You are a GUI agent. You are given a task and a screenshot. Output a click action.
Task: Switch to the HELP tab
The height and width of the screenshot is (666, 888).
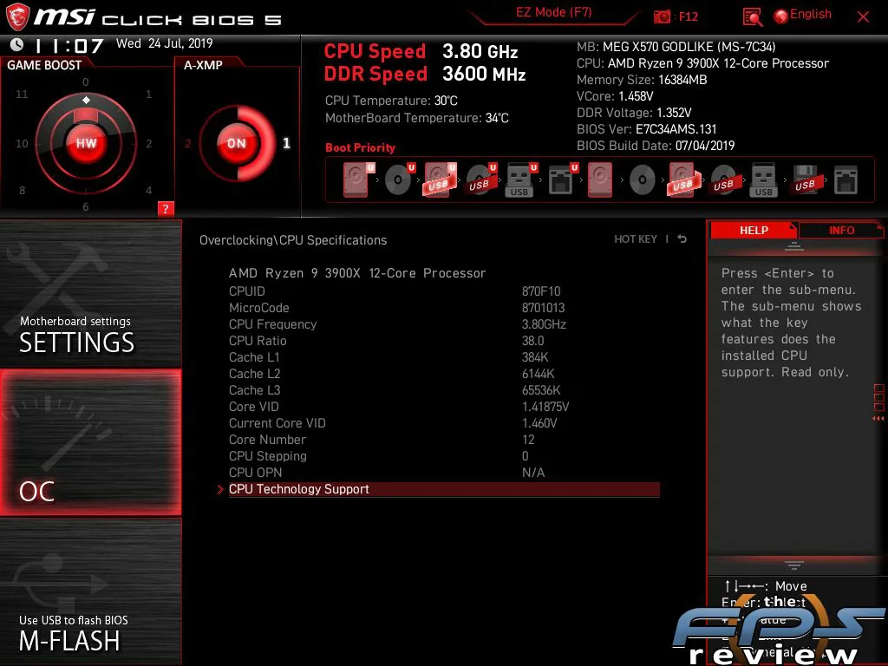click(x=754, y=231)
